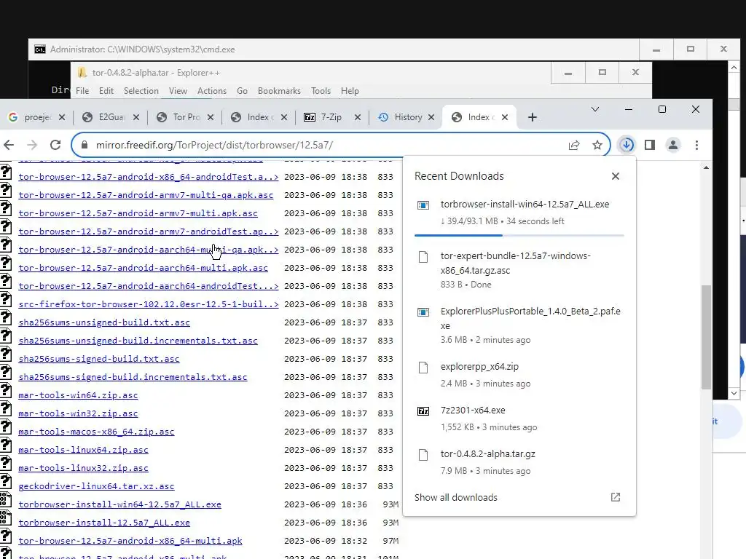The height and width of the screenshot is (559, 746).
Task: Open Help menu in Explorer++
Action: [350, 91]
